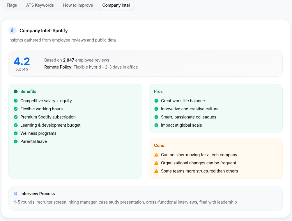Click the green checkmark before Benefits header
Viewport: 292px width, 221px height.
15,91
